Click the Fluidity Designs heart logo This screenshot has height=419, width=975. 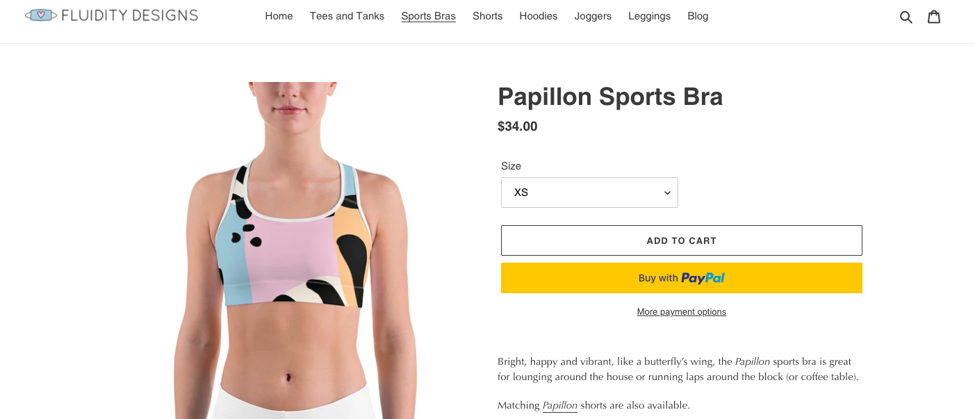(x=41, y=15)
